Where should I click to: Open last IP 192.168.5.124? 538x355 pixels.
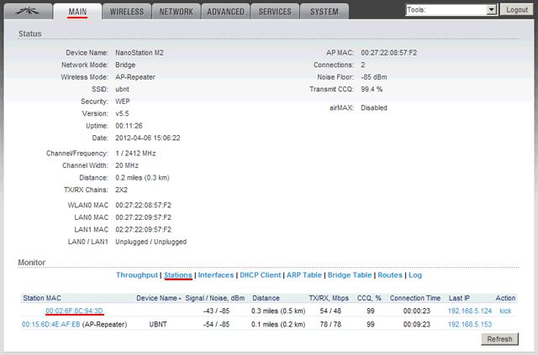(470, 311)
